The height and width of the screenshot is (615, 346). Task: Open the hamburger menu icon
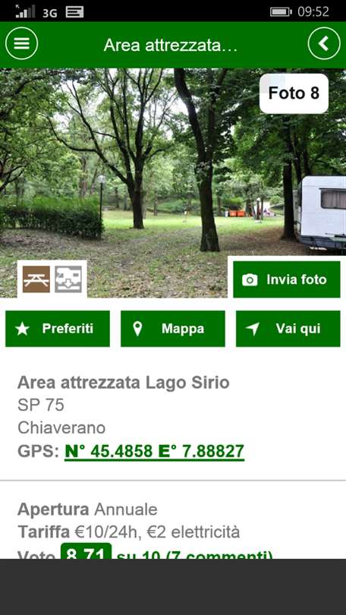(x=21, y=43)
